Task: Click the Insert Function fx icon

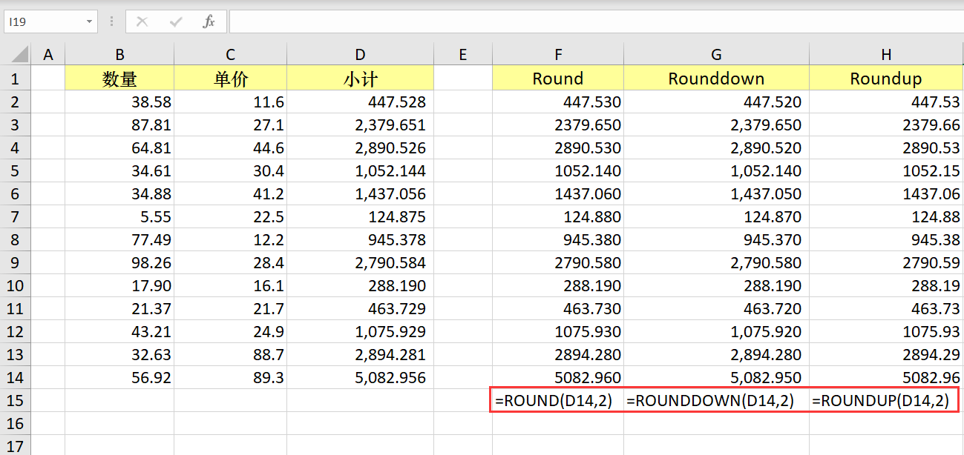Action: click(x=209, y=21)
